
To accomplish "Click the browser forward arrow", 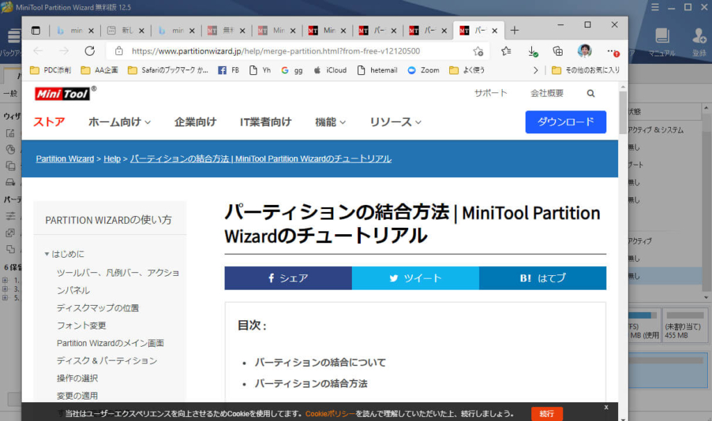I will (63, 51).
